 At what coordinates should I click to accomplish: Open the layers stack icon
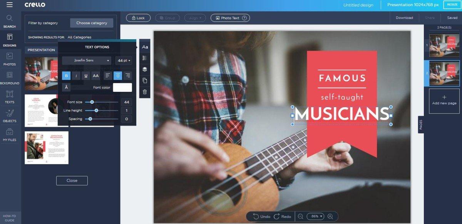(145, 70)
